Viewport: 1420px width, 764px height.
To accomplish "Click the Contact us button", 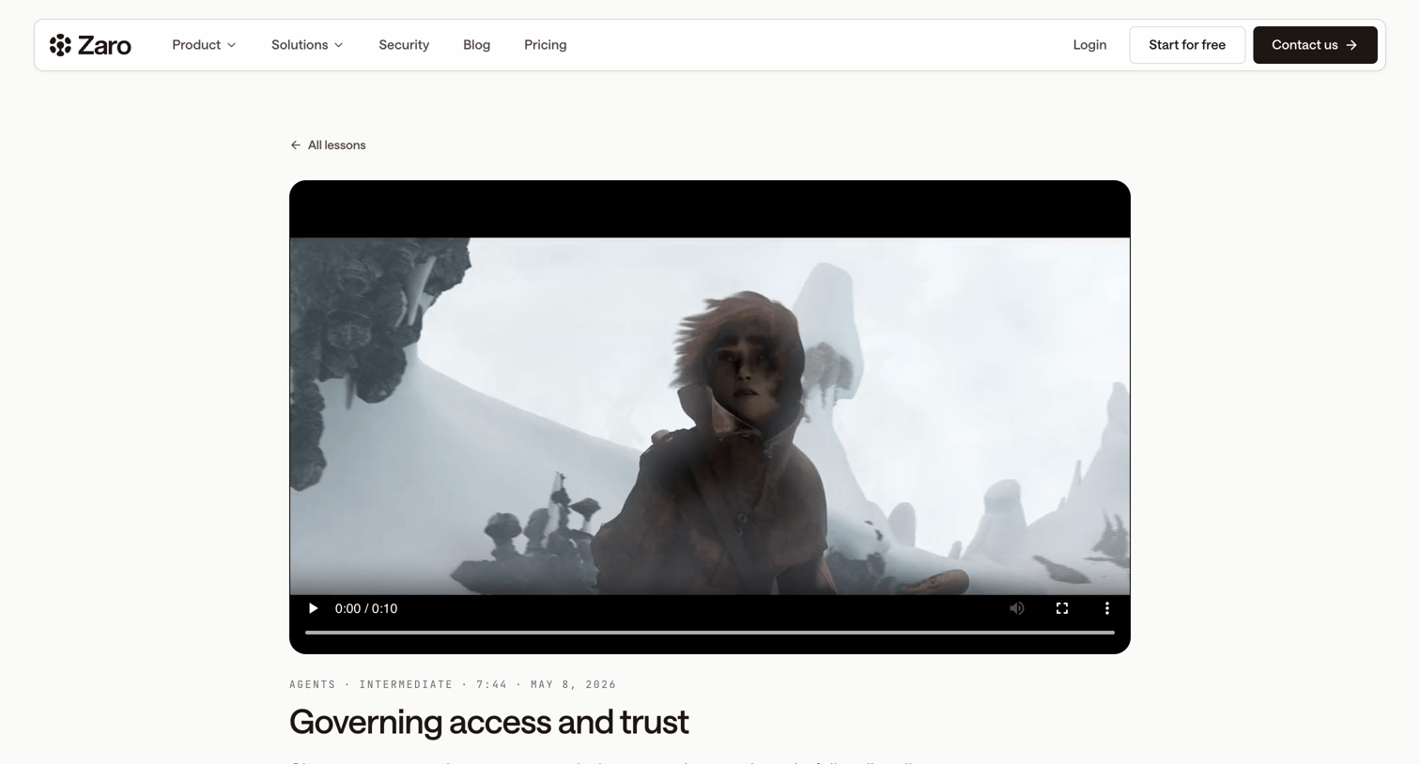I will tap(1315, 45).
